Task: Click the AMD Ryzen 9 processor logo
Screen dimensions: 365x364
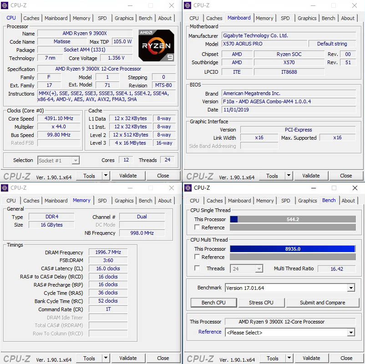Action: pos(156,45)
